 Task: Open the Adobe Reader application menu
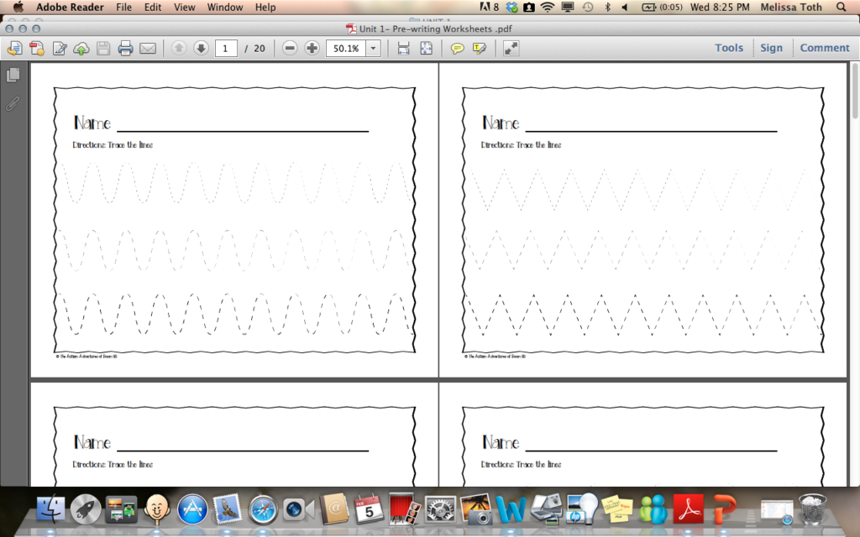(70, 7)
